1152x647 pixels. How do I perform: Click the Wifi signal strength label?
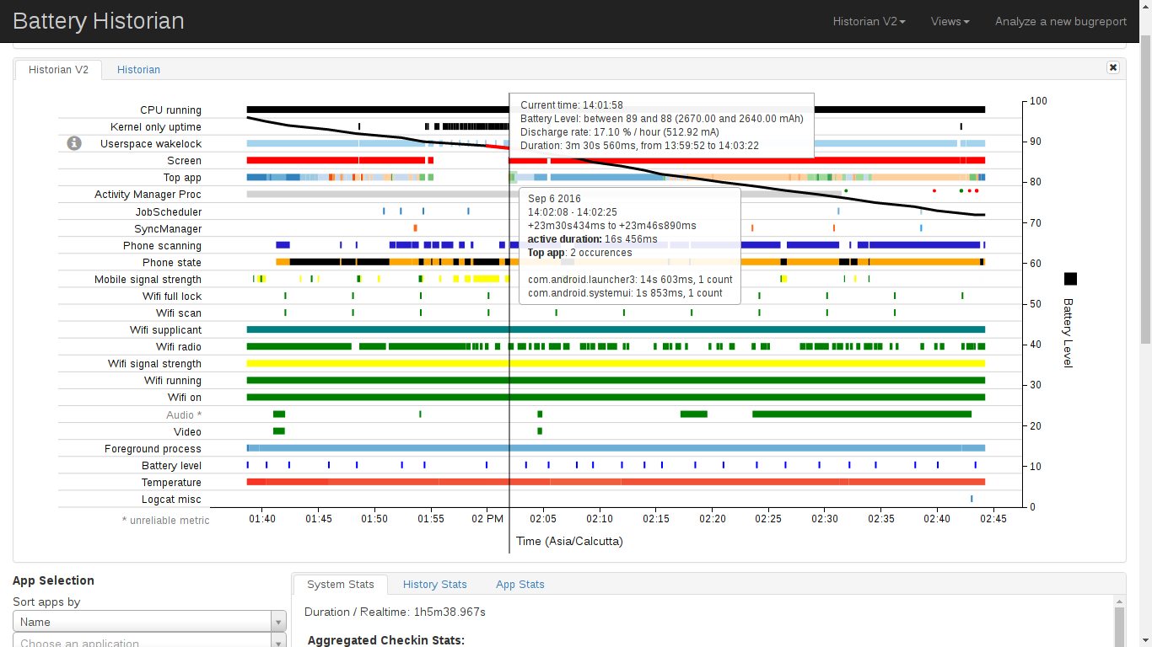click(x=154, y=364)
